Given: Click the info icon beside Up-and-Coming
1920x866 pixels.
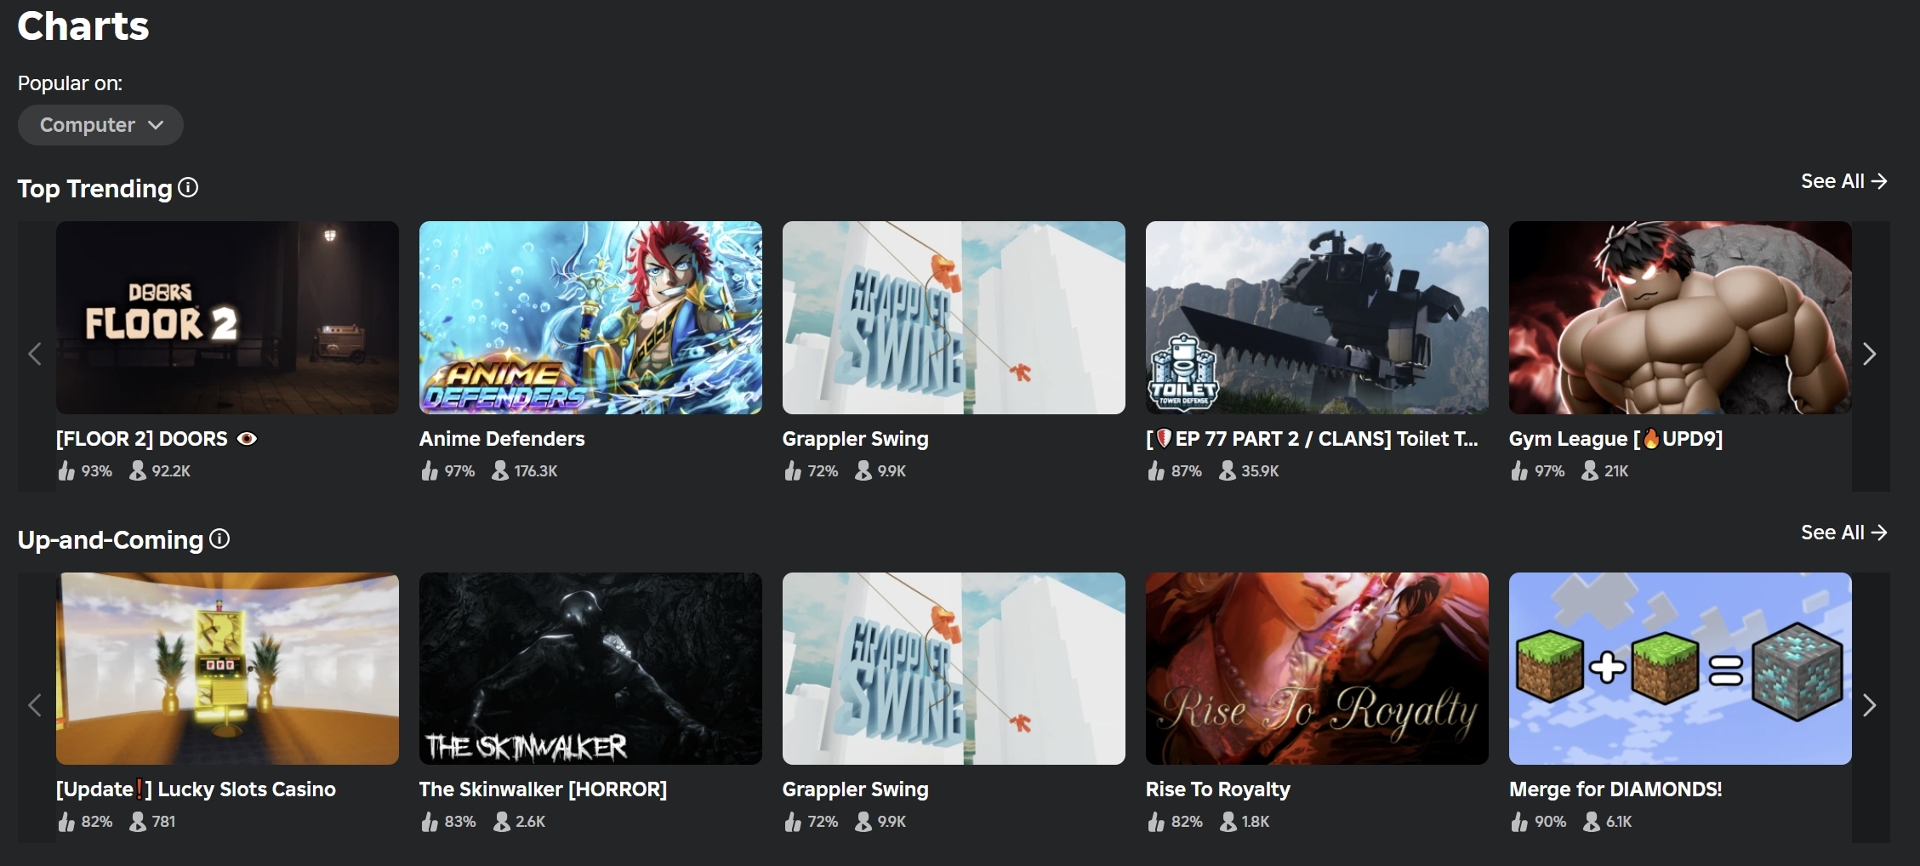Looking at the screenshot, I should tap(219, 539).
